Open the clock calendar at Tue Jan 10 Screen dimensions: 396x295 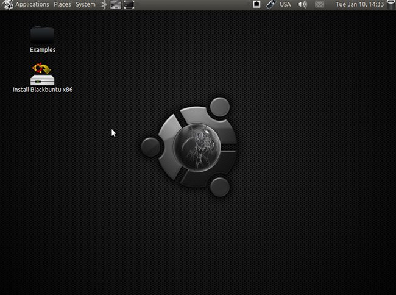[x=359, y=4]
